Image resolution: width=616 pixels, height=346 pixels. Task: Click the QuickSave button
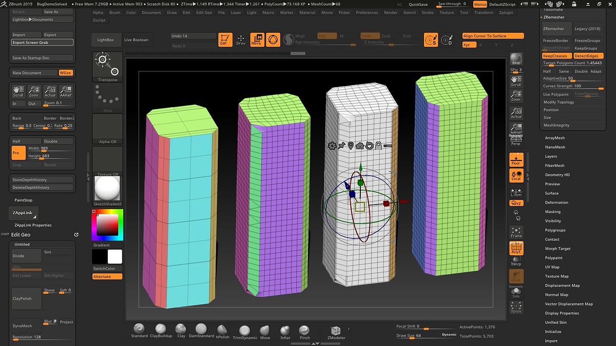tap(418, 4)
